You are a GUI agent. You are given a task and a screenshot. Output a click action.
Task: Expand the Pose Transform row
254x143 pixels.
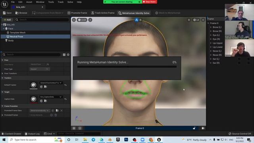point(2,73)
